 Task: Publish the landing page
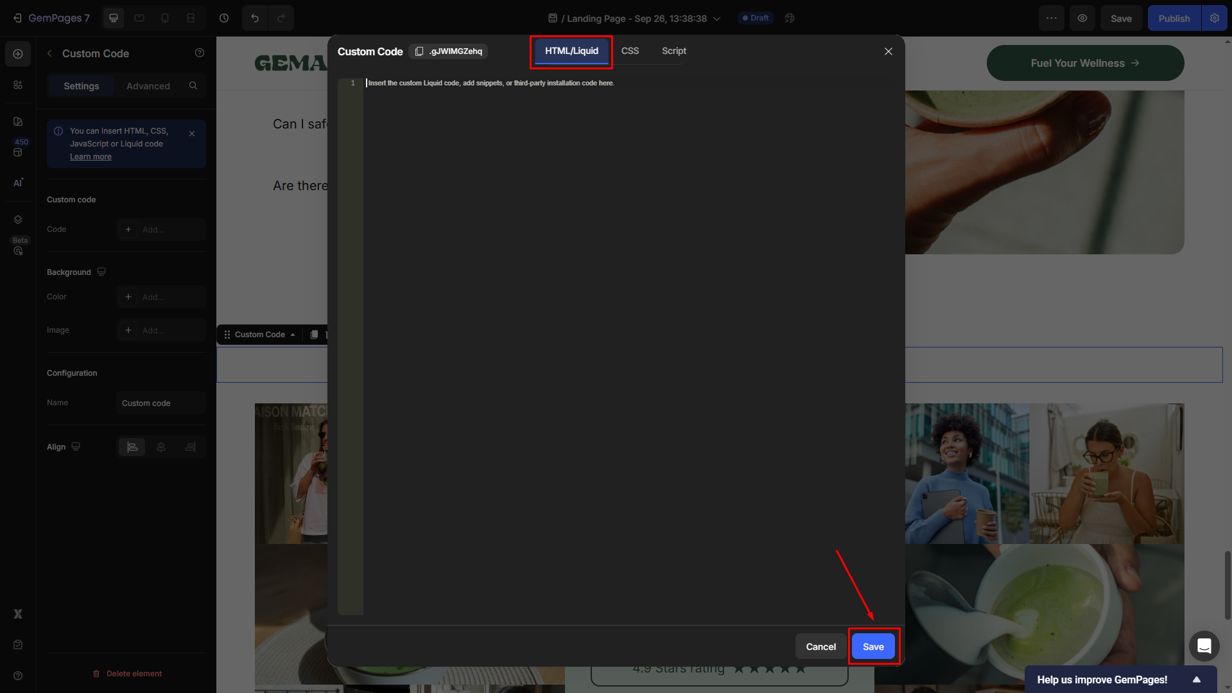(x=1174, y=19)
